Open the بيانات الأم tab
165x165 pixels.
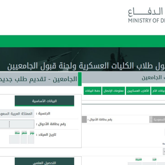pyautogui.click(x=158, y=91)
